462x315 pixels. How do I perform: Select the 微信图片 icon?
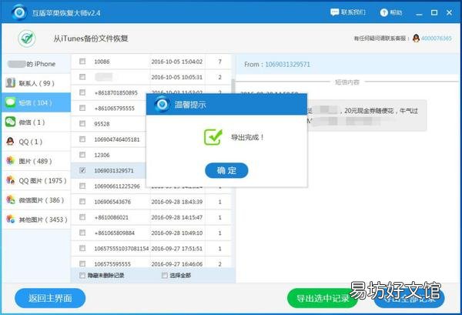[x=10, y=199]
